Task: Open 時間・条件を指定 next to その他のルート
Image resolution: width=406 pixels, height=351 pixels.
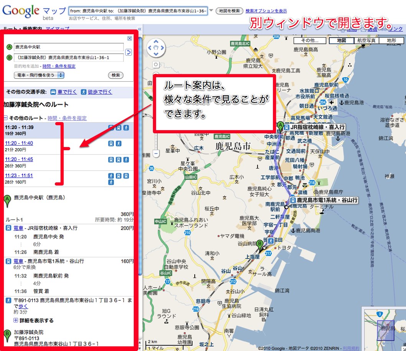Action: tap(67, 118)
